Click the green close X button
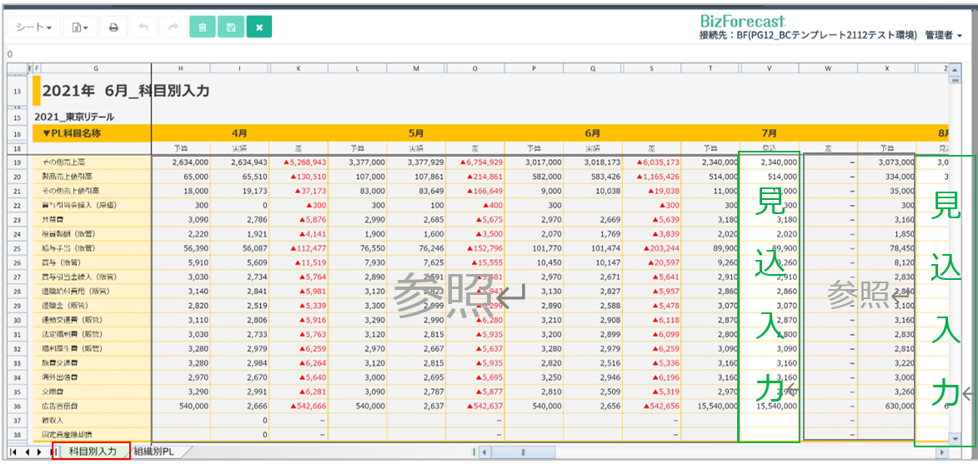Image resolution: width=978 pixels, height=464 pixels. coord(259,27)
